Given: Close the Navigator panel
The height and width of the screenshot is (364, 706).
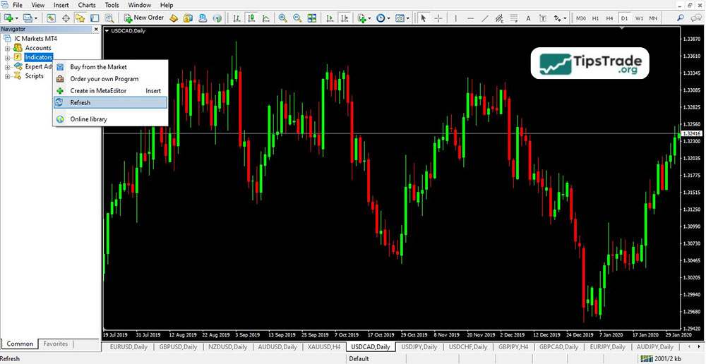Looking at the screenshot, I should coord(96,29).
